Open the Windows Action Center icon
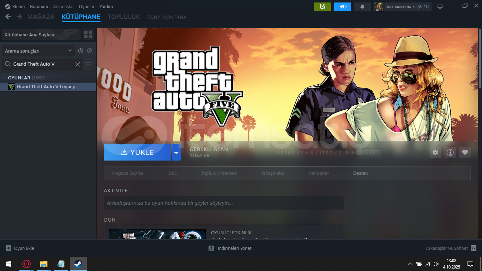The height and width of the screenshot is (271, 482). click(x=470, y=264)
